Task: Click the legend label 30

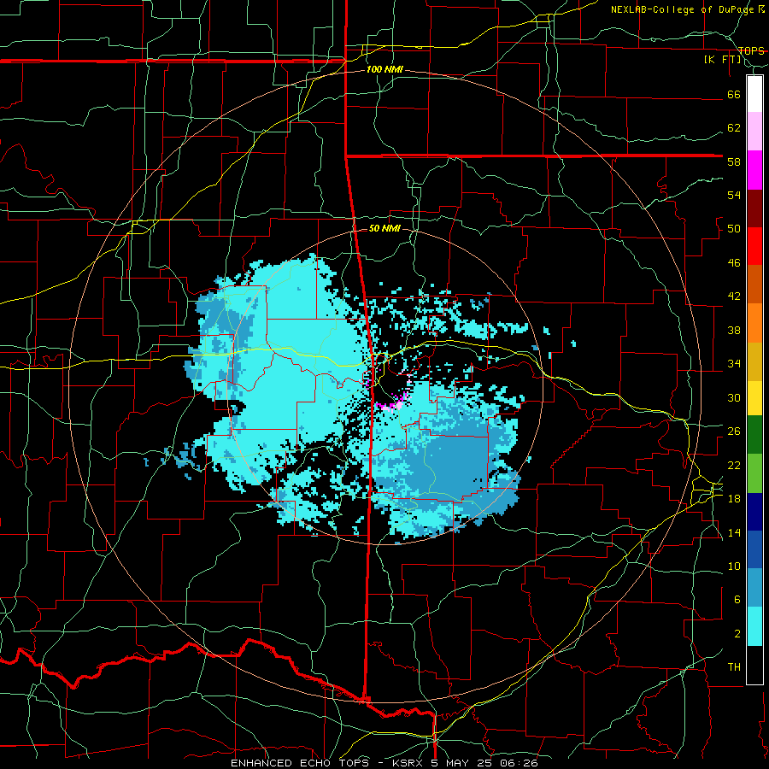Action: click(734, 397)
